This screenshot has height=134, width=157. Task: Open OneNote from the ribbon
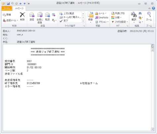pyautogui.click(x=102, y=18)
